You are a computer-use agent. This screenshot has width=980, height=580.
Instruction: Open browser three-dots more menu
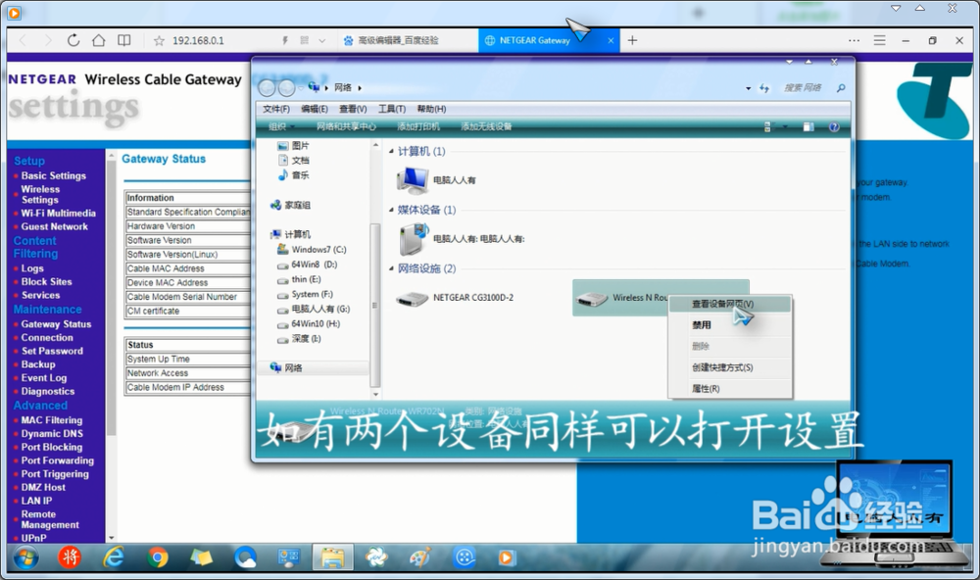(854, 40)
